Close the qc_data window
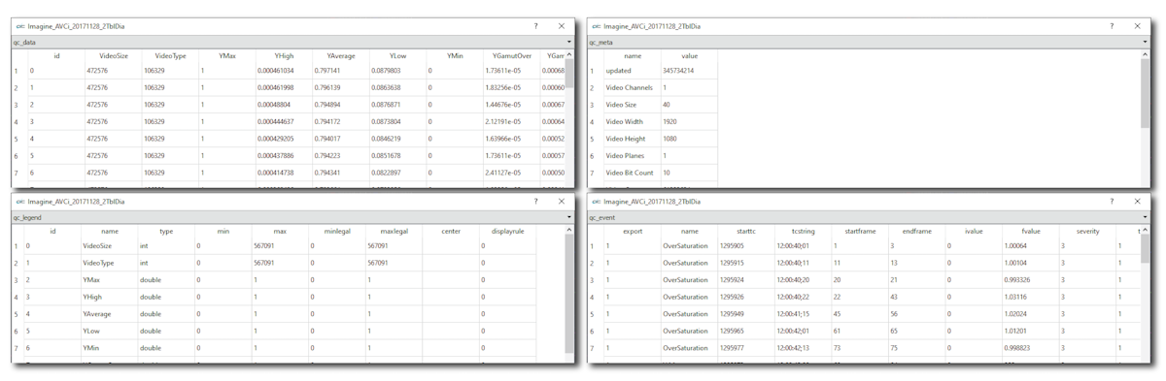This screenshot has height=381, width=1166. (561, 26)
